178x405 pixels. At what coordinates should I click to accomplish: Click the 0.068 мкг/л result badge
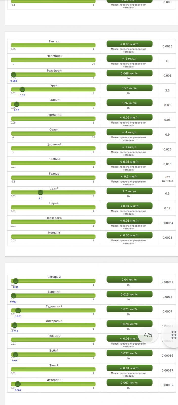(129, 73)
